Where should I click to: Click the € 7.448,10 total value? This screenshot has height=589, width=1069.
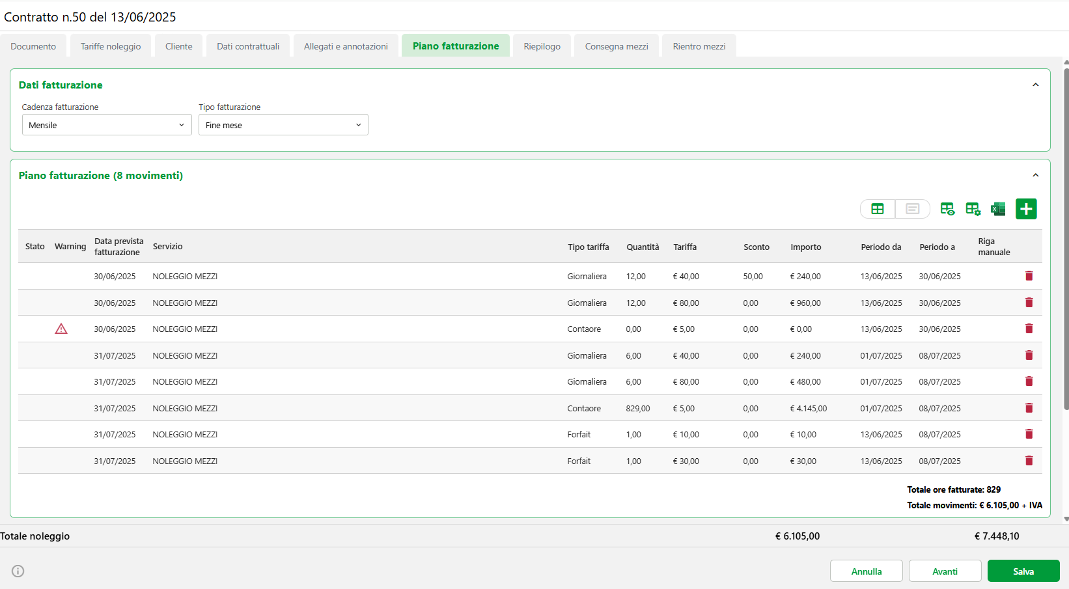tap(997, 536)
